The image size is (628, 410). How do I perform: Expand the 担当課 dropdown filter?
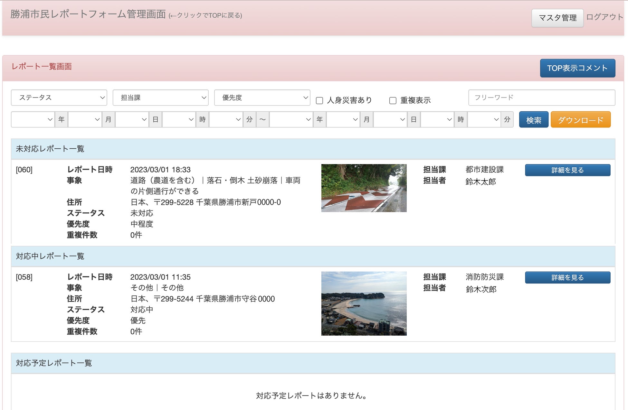coord(160,98)
